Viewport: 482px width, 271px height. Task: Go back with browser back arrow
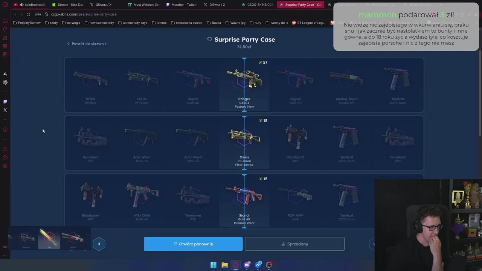[15, 14]
